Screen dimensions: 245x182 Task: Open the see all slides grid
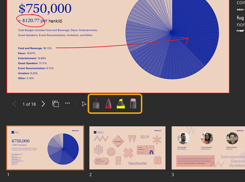coord(56,104)
